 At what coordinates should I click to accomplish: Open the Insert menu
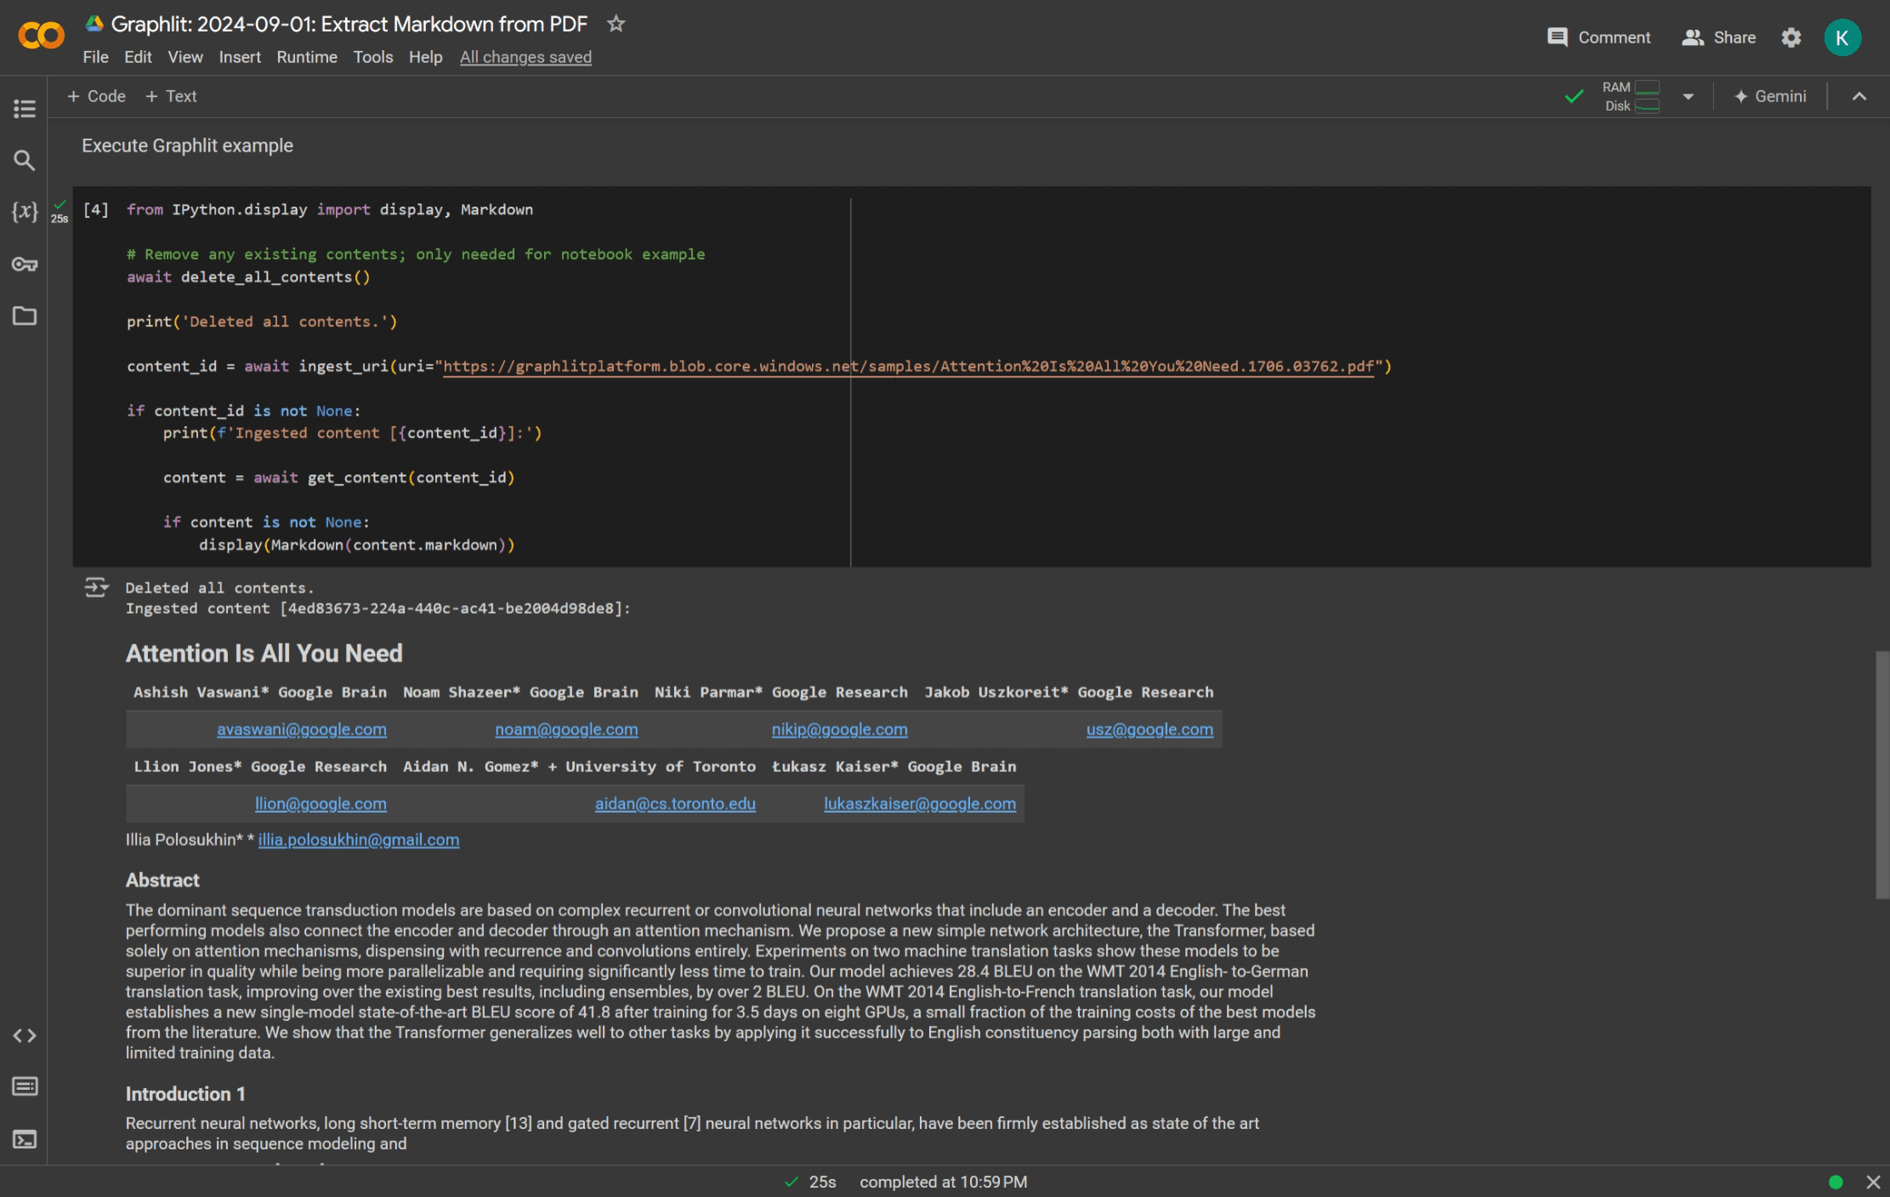click(x=239, y=57)
